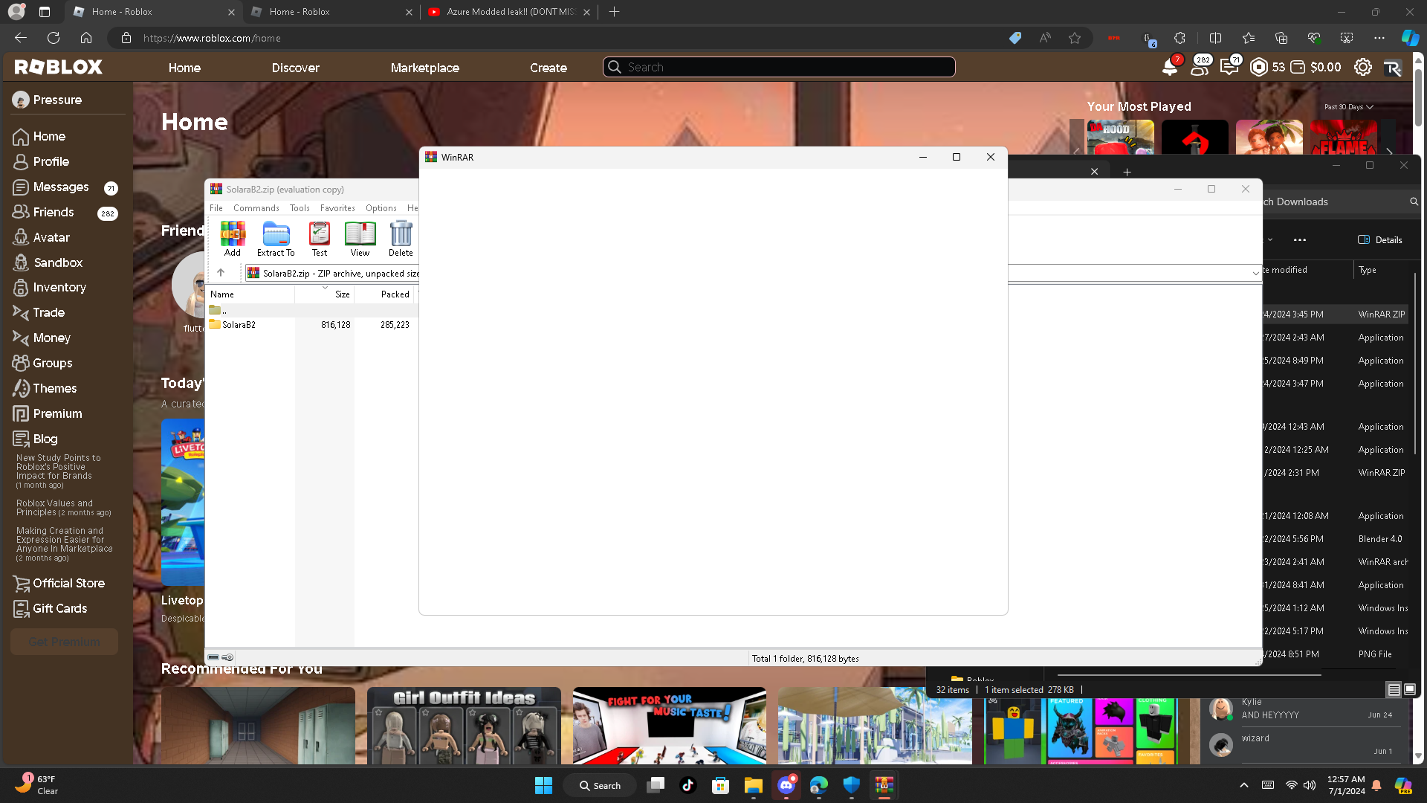Open the Roblox Values and Principles blog post
Screen dimensions: 1427x803
64,508
